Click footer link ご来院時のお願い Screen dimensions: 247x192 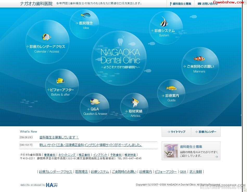124,172
